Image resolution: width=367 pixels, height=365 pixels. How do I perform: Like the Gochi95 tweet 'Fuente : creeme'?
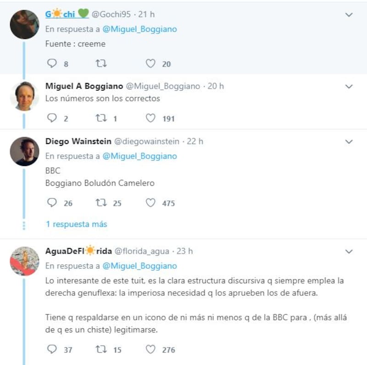pyautogui.click(x=150, y=63)
